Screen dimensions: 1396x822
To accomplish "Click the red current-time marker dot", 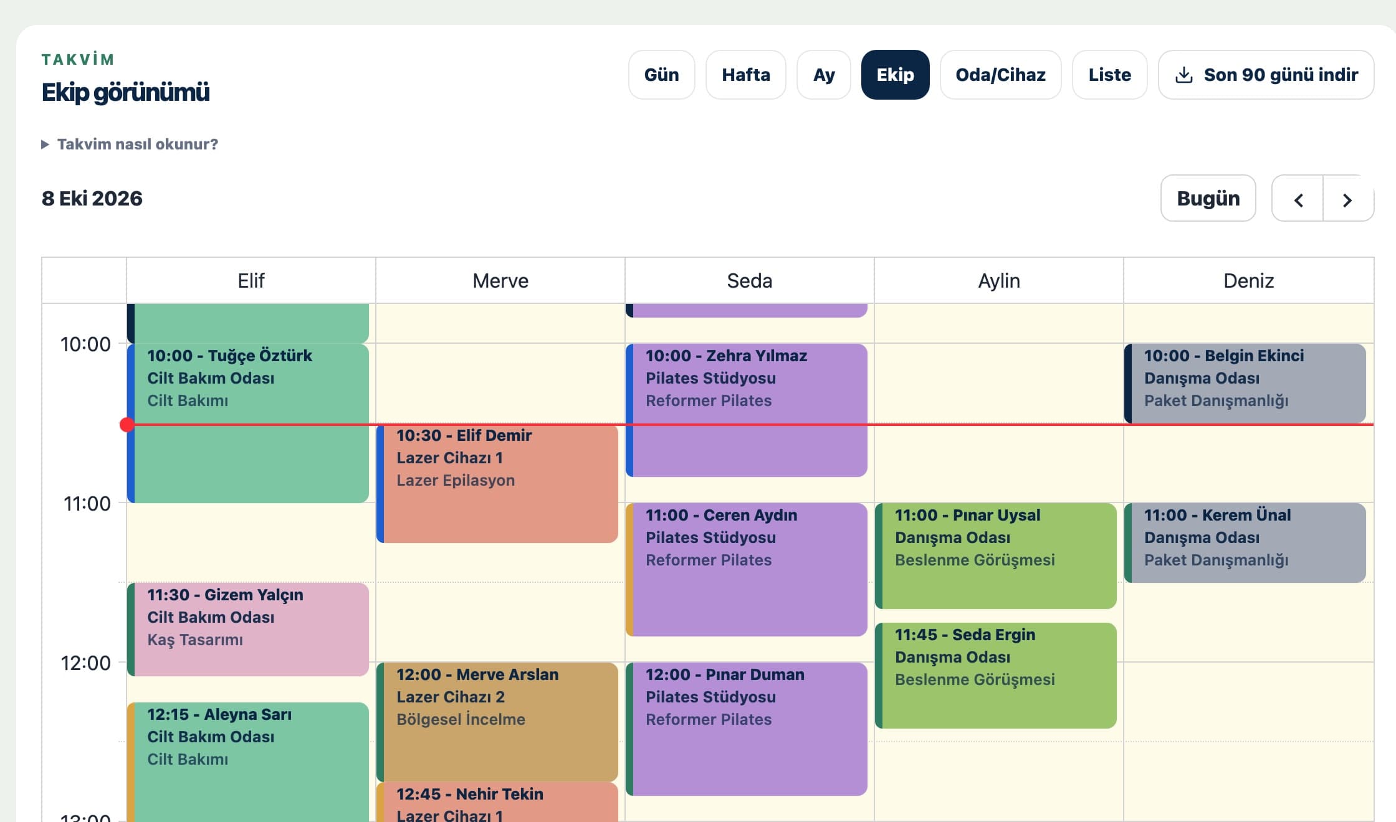I will pos(127,425).
